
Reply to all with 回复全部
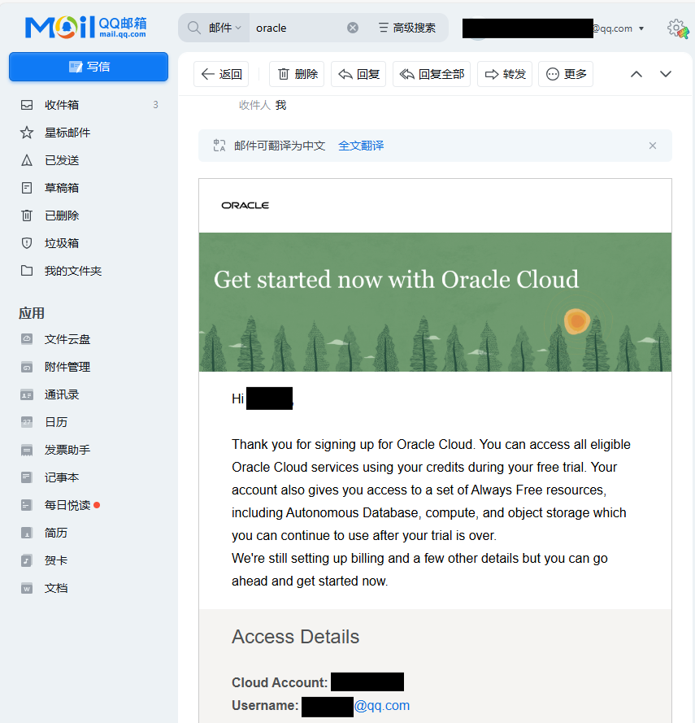[x=432, y=74]
